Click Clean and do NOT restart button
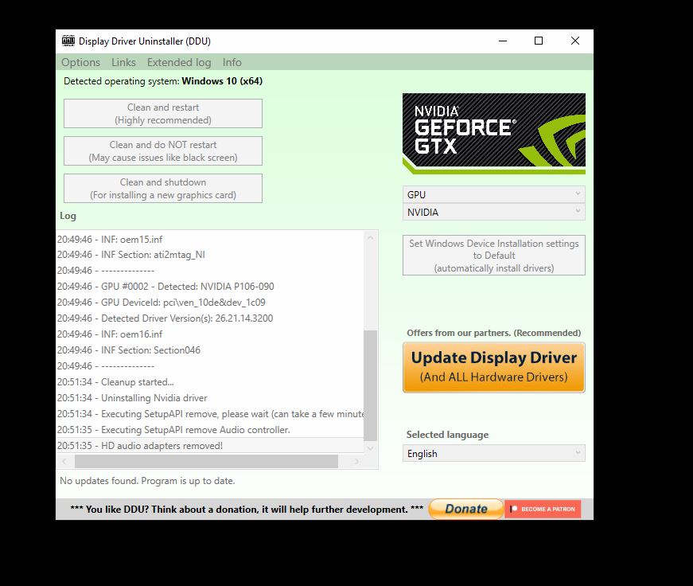Viewport: 693px width, 586px height. [163, 150]
